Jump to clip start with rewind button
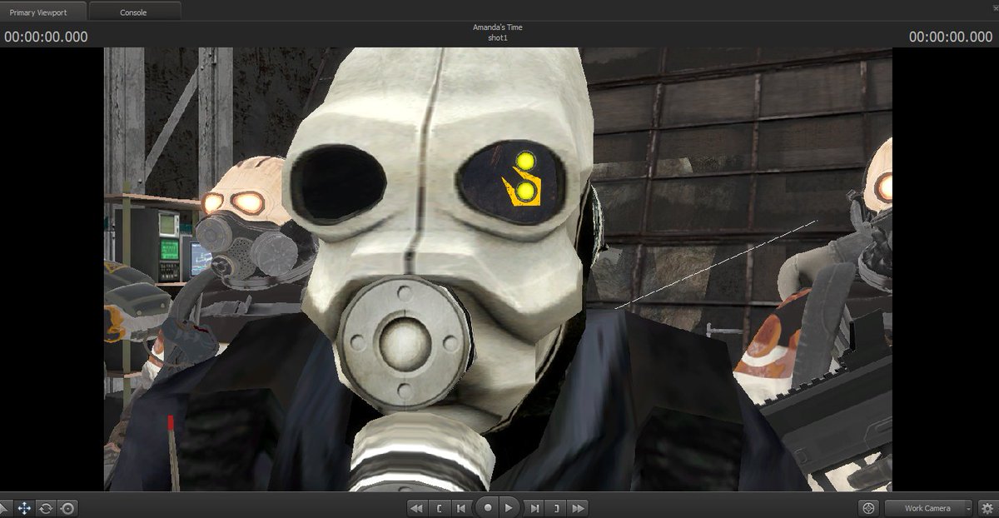This screenshot has width=999, height=518. click(416, 507)
